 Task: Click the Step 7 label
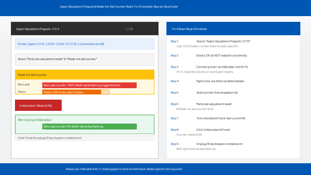[175, 118]
